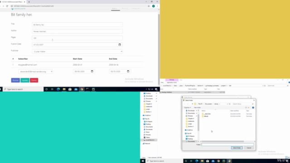Open the Publisher dropdown showing Crystal Walker
290x163 pixels.
[77, 51]
